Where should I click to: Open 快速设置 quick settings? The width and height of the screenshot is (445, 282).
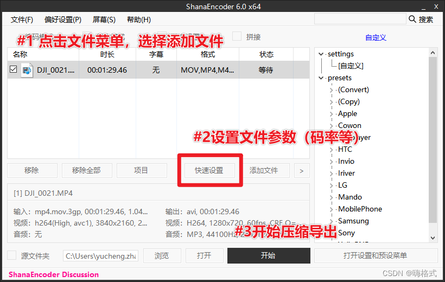coord(209,170)
